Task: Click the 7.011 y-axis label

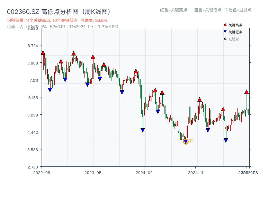Action: click(x=34, y=80)
